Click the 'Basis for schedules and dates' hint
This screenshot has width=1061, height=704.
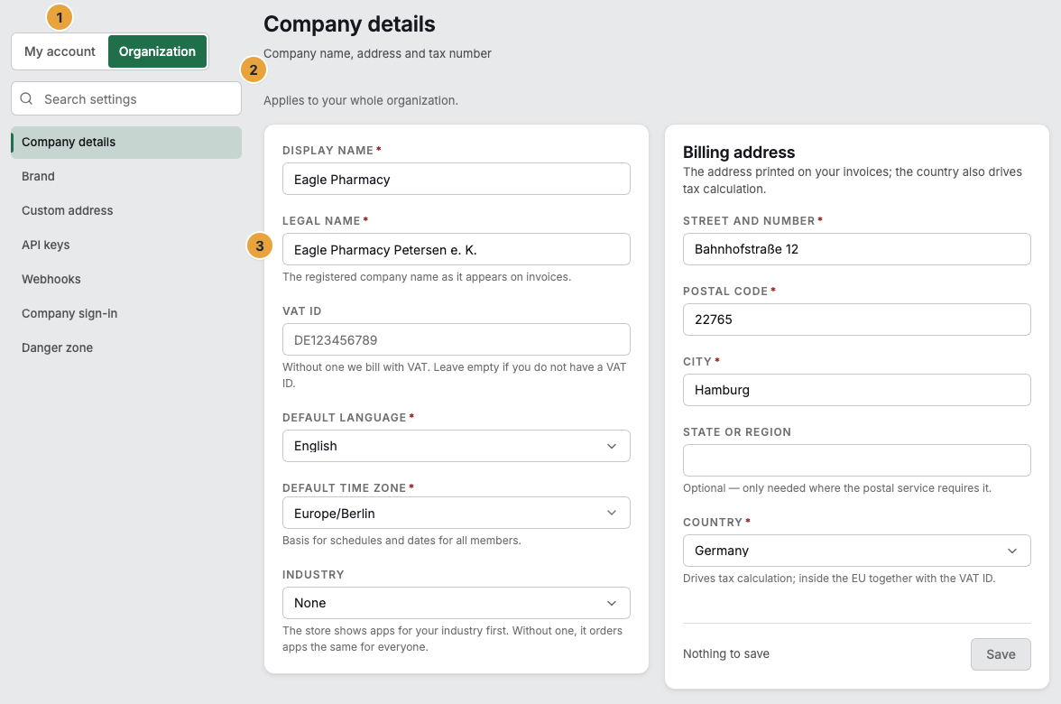coord(402,540)
